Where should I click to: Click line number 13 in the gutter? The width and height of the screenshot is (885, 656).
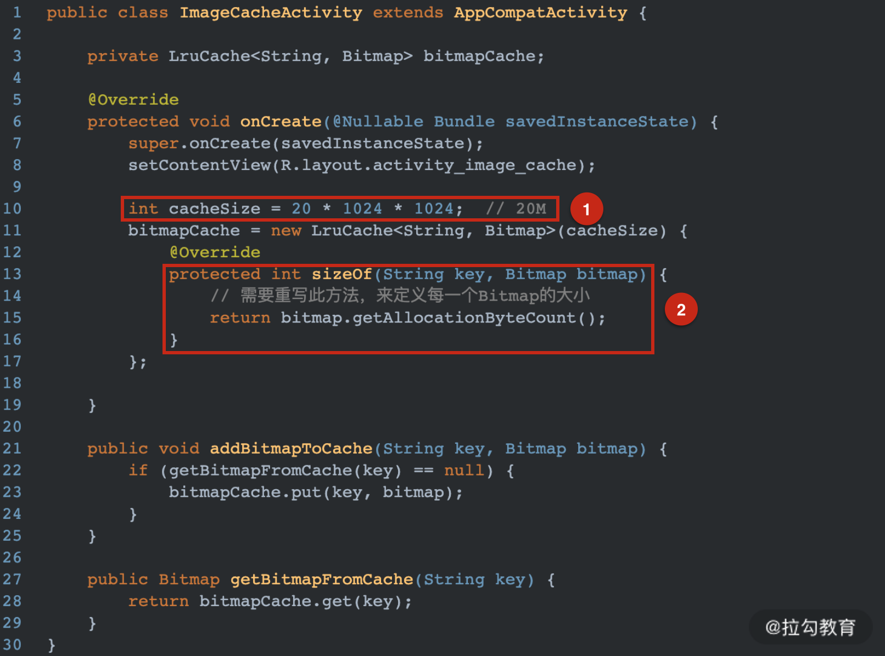pyautogui.click(x=12, y=274)
